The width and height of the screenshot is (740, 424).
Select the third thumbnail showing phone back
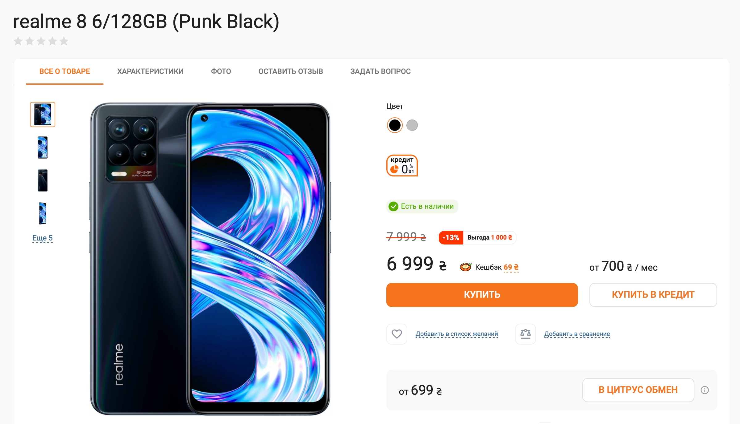43,180
